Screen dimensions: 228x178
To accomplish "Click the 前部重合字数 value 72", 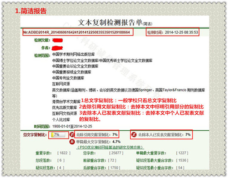I will 112,160.
